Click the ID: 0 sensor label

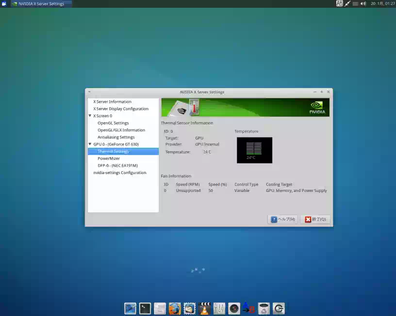click(168, 131)
